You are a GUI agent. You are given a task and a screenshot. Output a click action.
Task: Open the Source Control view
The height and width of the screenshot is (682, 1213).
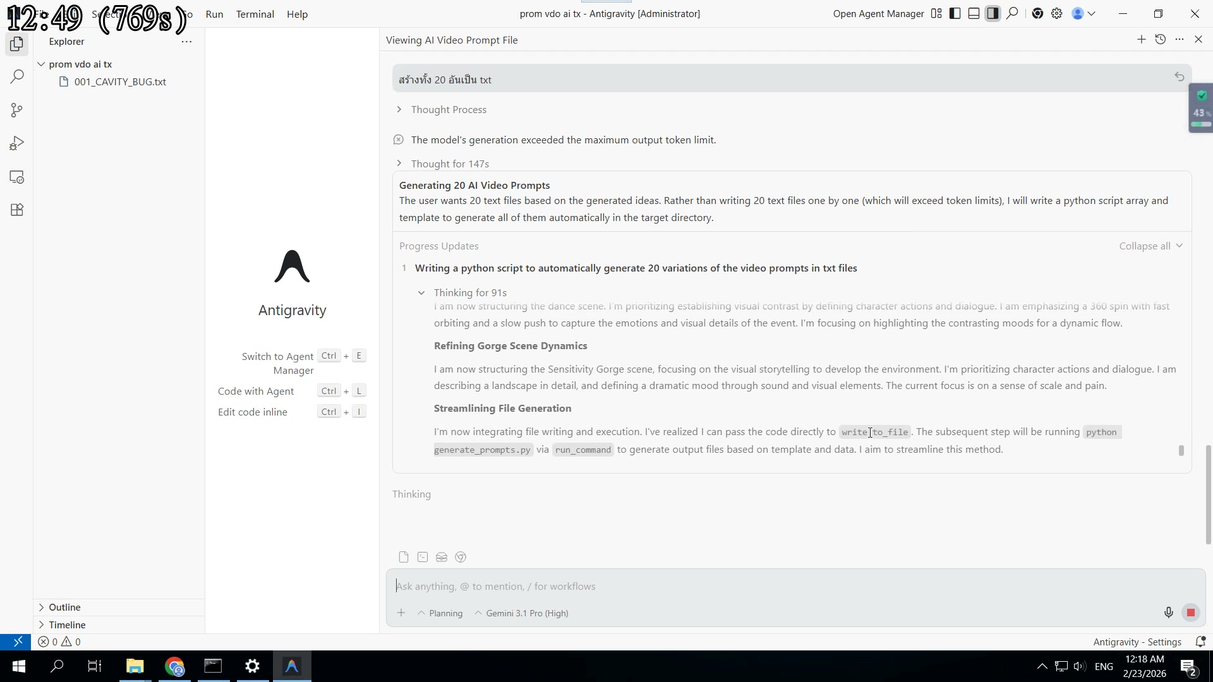[x=16, y=110]
